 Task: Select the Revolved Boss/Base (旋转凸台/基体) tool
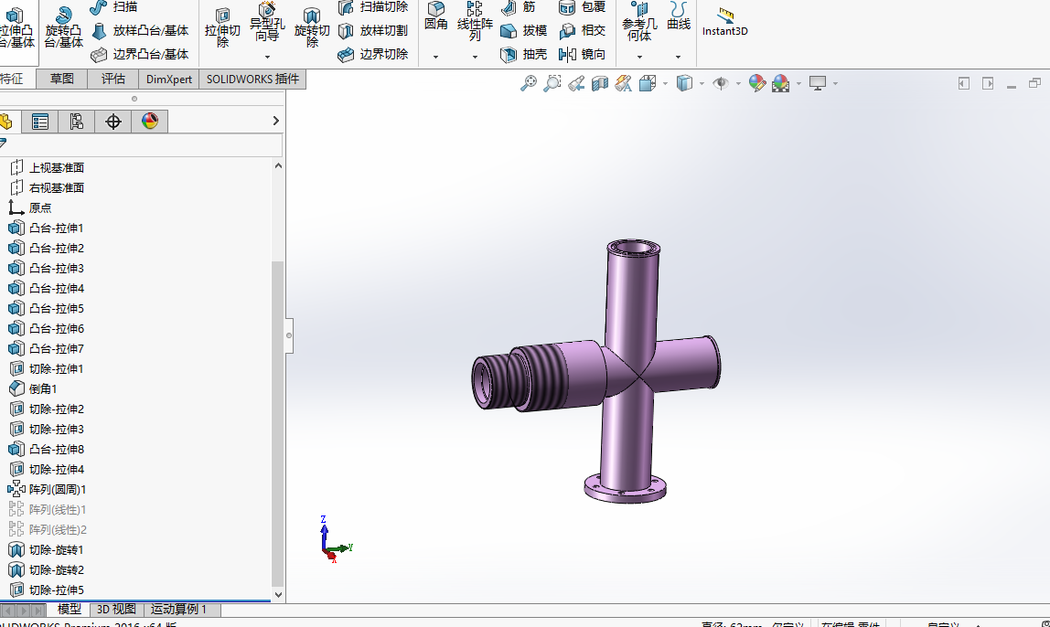pyautogui.click(x=64, y=28)
